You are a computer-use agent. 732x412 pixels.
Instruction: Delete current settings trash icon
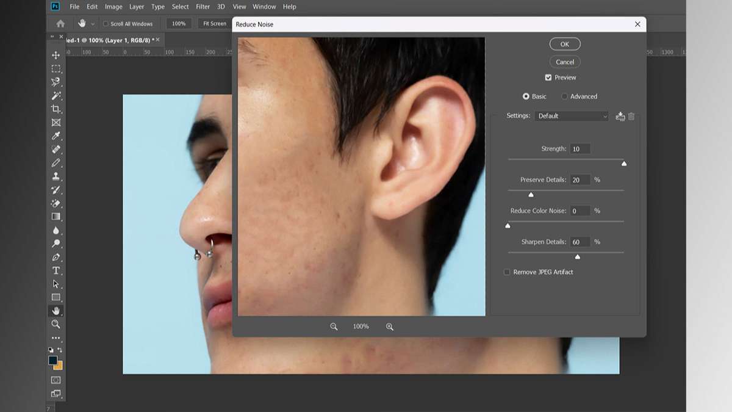(x=631, y=116)
